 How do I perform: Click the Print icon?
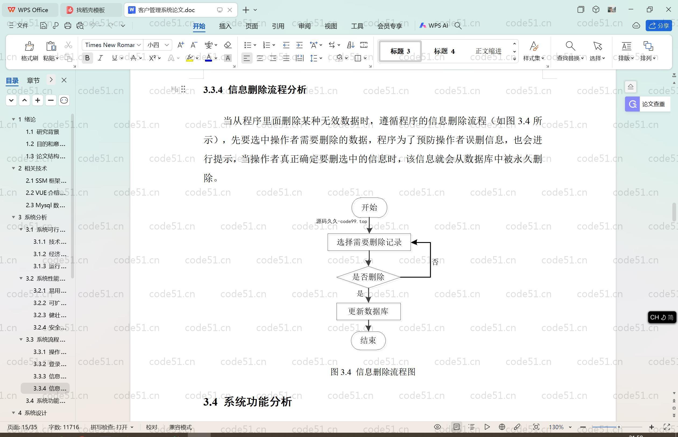[x=68, y=26]
